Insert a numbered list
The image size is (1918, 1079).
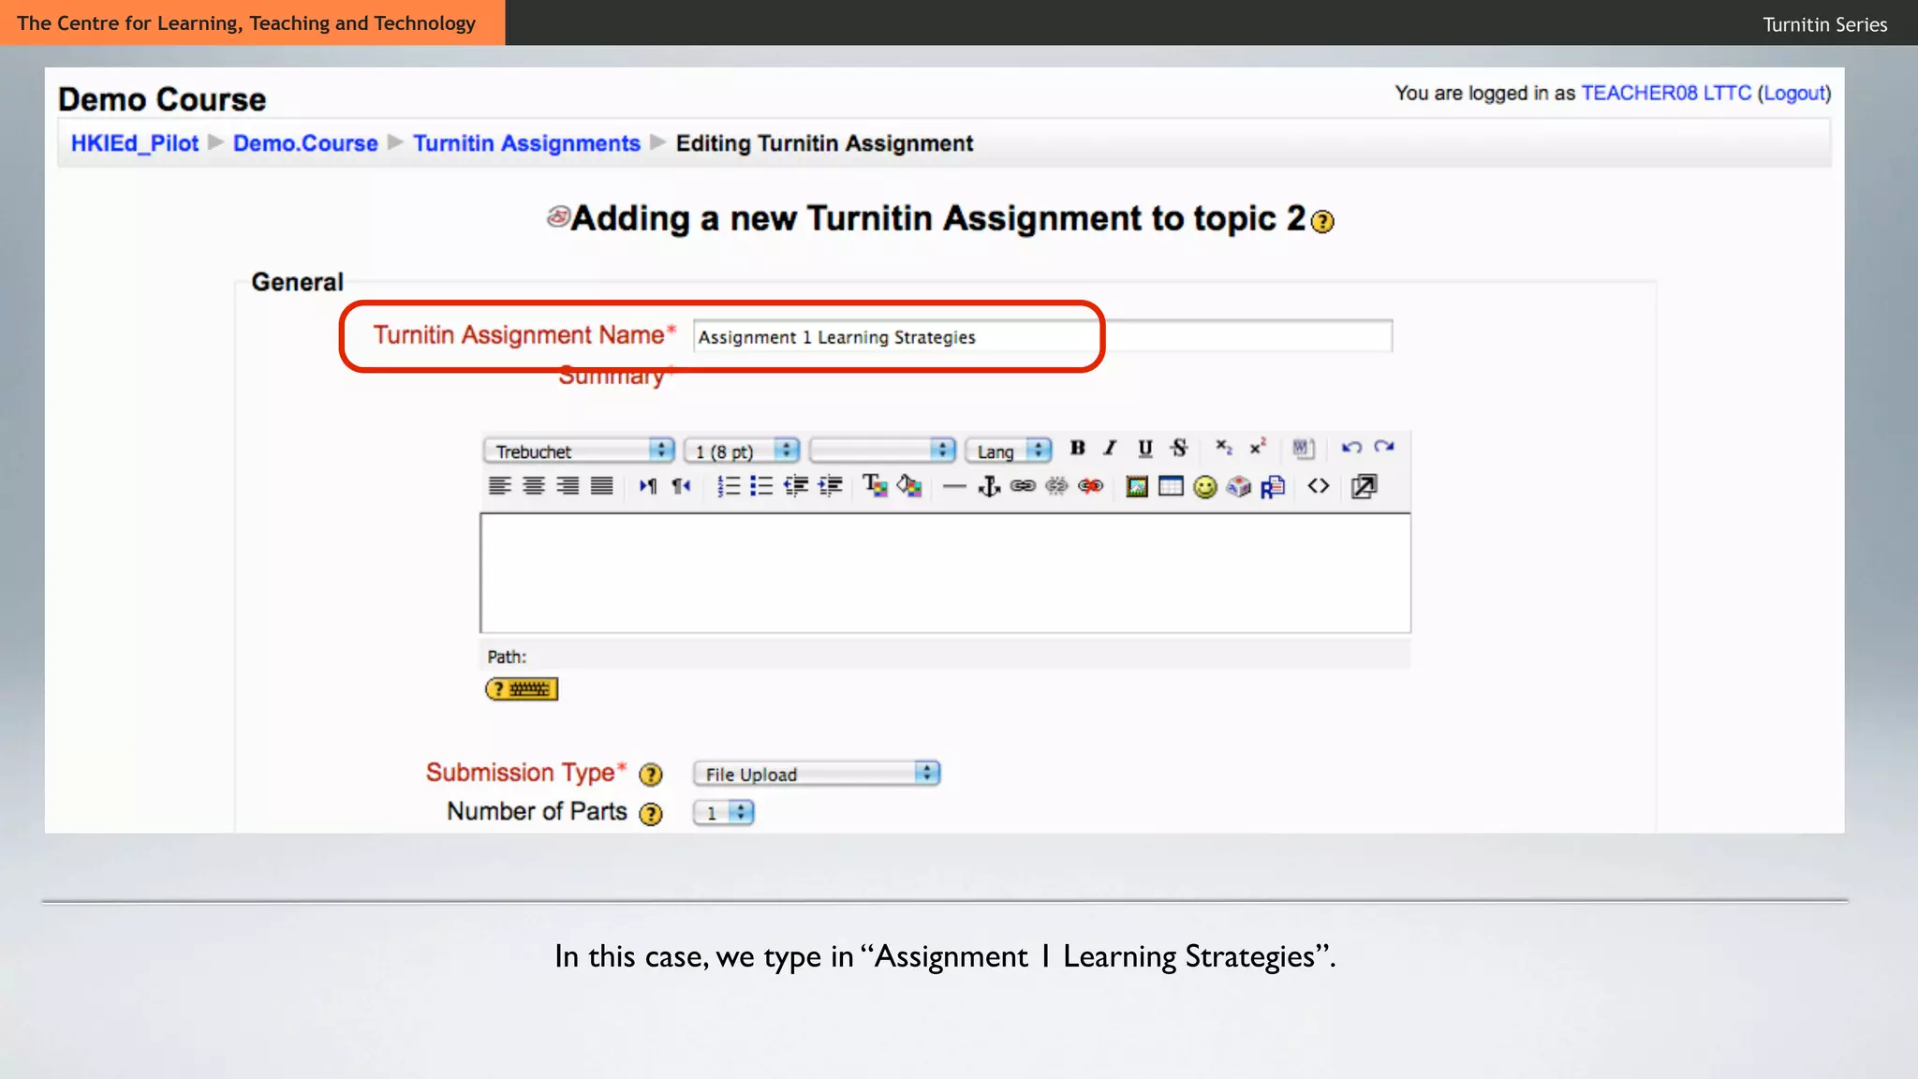pos(729,485)
